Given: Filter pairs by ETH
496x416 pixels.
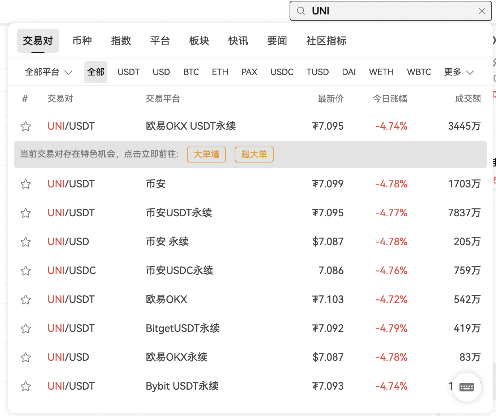Looking at the screenshot, I should pyautogui.click(x=220, y=72).
